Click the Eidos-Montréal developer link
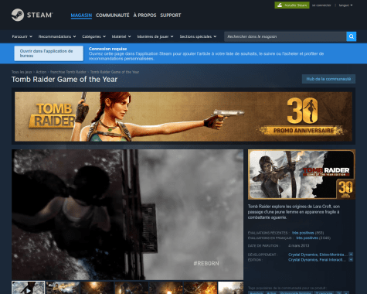Viewport: 367px width, 294px height. coord(333,255)
